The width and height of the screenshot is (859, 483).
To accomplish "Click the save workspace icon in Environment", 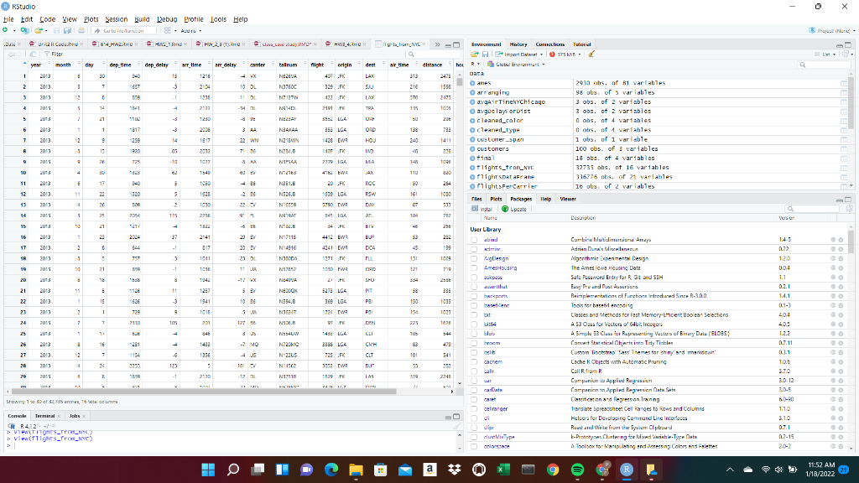I will pyautogui.click(x=486, y=54).
